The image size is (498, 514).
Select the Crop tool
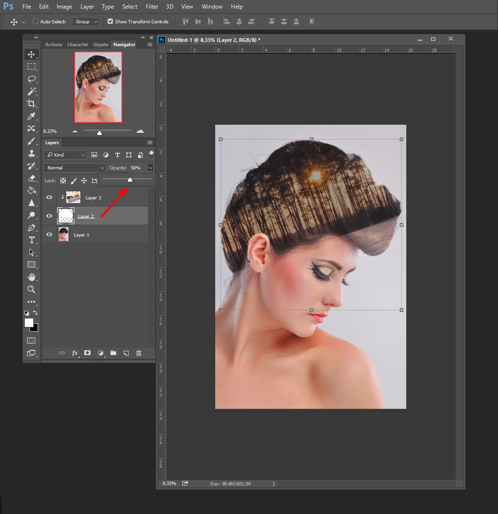(31, 104)
